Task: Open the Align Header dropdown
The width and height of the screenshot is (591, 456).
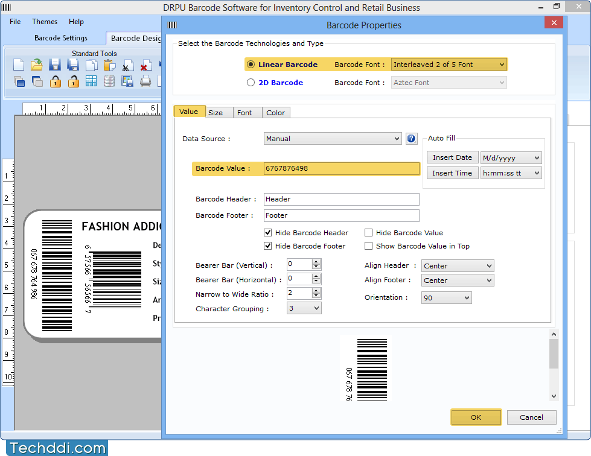Action: point(458,266)
